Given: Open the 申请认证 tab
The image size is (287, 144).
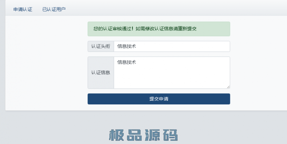Looking at the screenshot, I should point(23,9).
